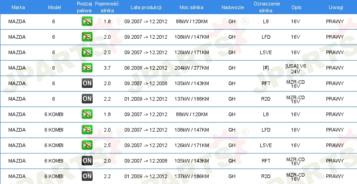357x184 pixels.
Task: Click the Oznaczenie silnika column header
Action: coord(267,7)
